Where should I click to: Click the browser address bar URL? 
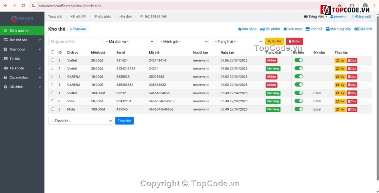(x=70, y=6)
